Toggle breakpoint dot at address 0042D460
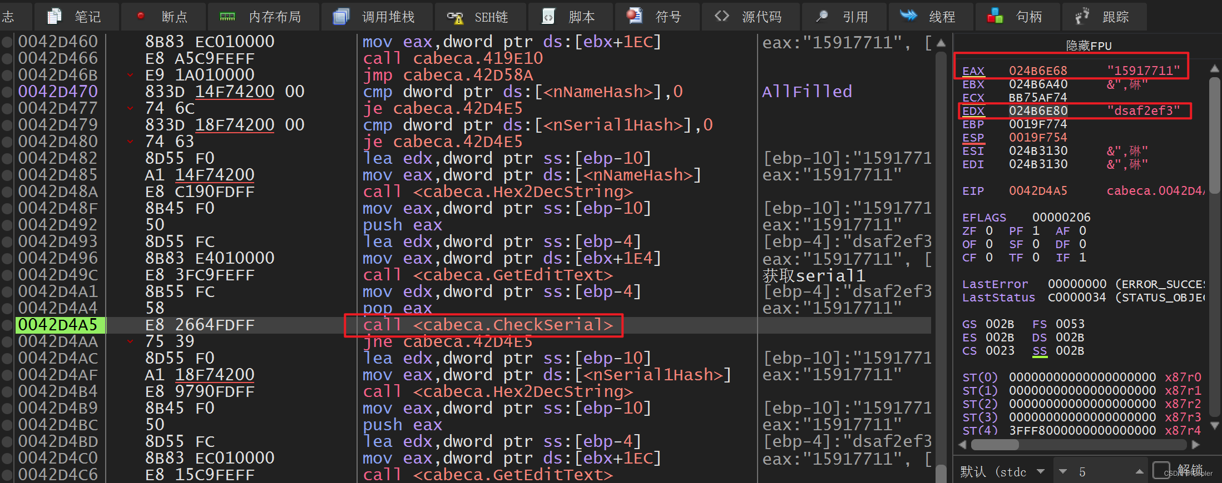This screenshot has height=483, width=1222. pos(7,42)
